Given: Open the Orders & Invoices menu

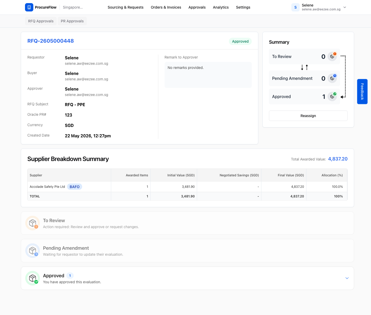Looking at the screenshot, I should (166, 7).
